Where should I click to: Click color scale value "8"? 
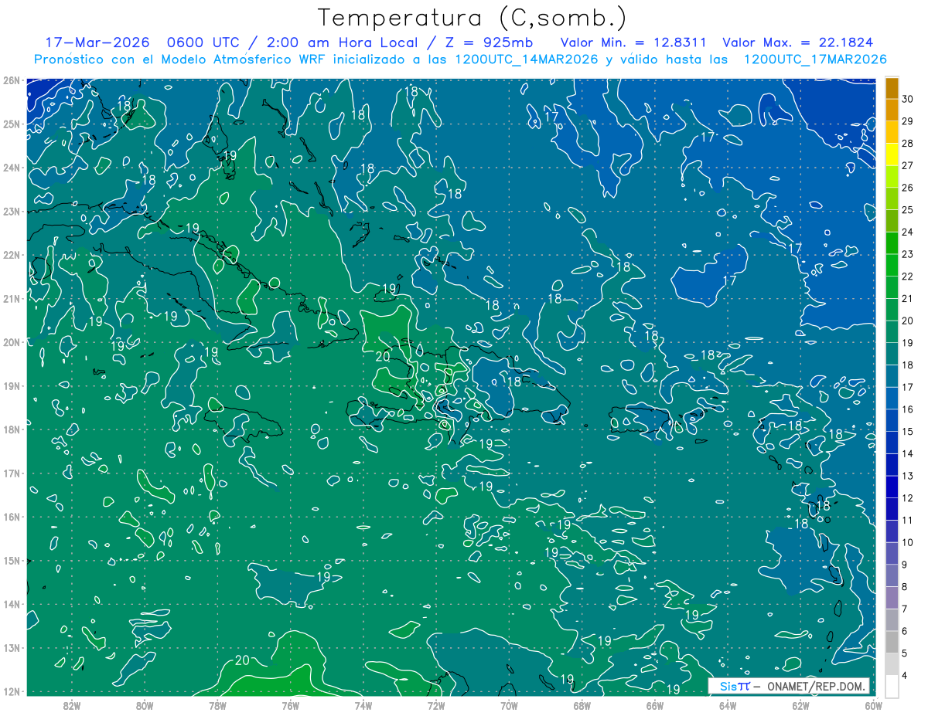[x=906, y=587]
